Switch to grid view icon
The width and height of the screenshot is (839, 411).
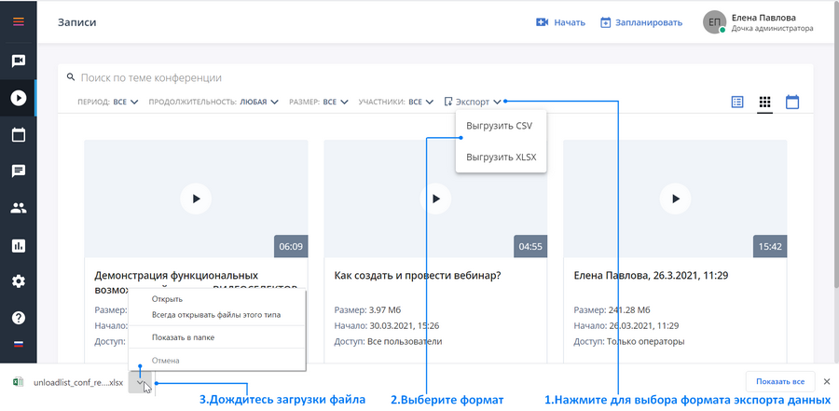pyautogui.click(x=764, y=102)
